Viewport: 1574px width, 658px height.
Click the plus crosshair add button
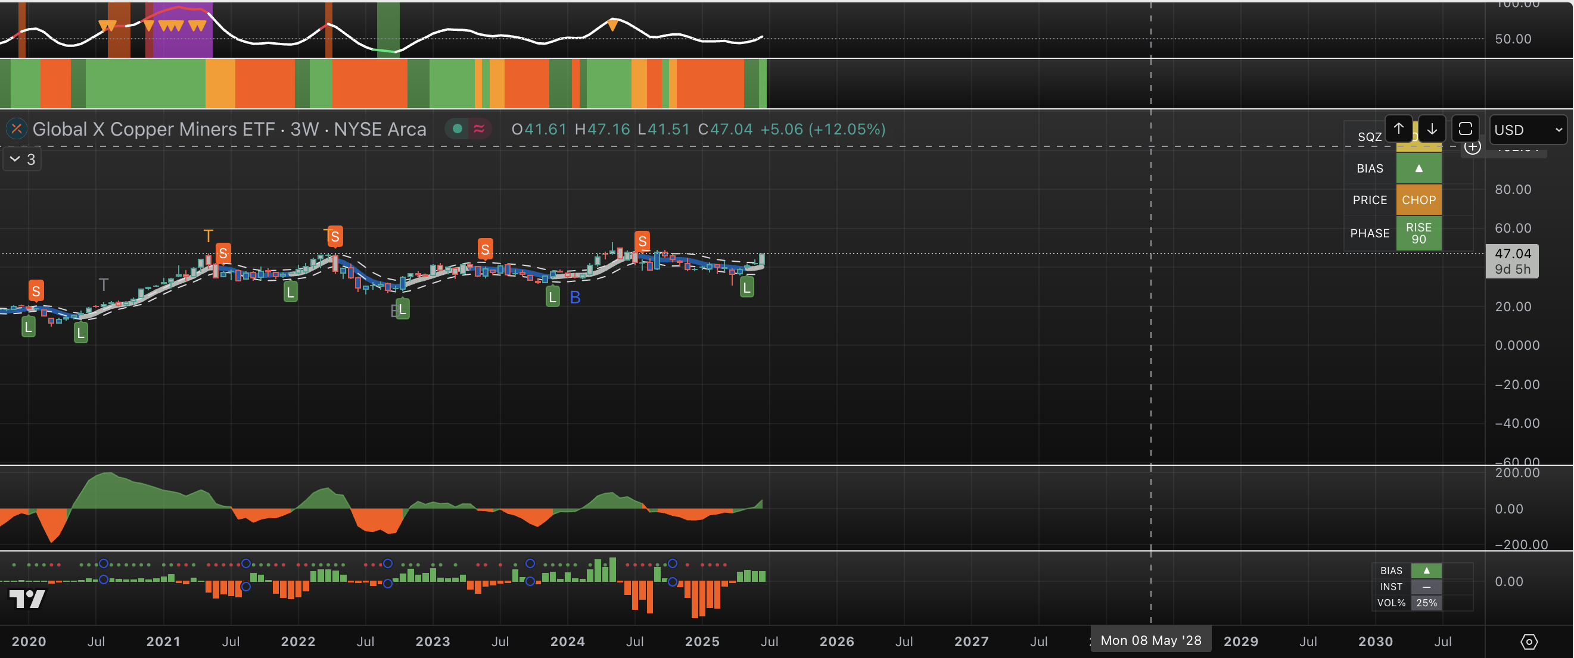pyautogui.click(x=1473, y=147)
